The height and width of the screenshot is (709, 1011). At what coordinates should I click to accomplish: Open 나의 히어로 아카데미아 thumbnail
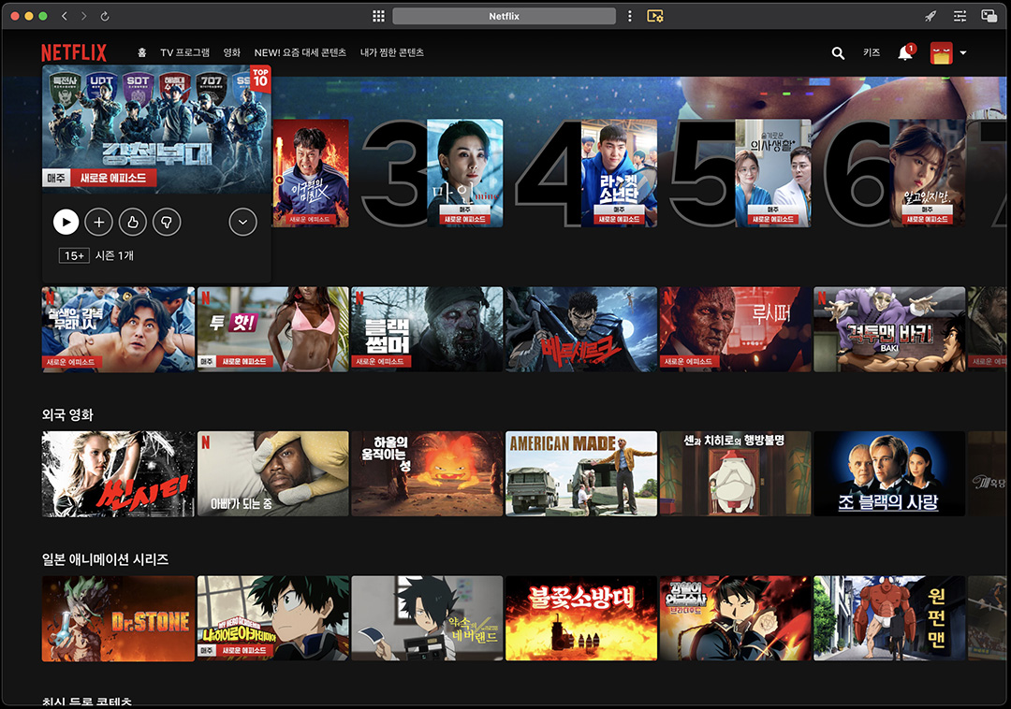click(x=272, y=619)
